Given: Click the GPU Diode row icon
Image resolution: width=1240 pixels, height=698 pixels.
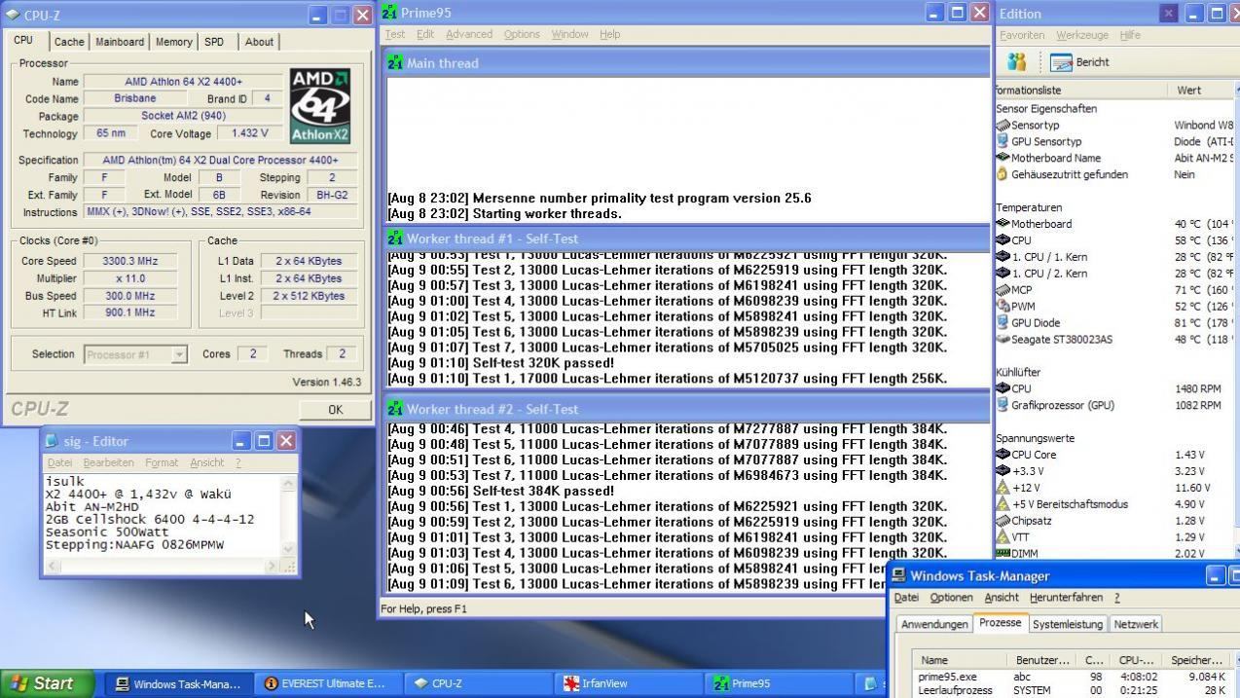Looking at the screenshot, I should coord(1003,323).
